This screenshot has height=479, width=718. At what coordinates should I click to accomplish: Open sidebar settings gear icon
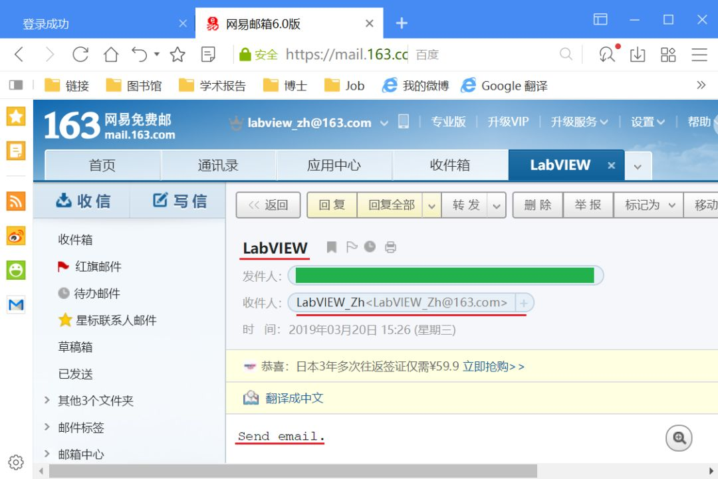tap(16, 462)
